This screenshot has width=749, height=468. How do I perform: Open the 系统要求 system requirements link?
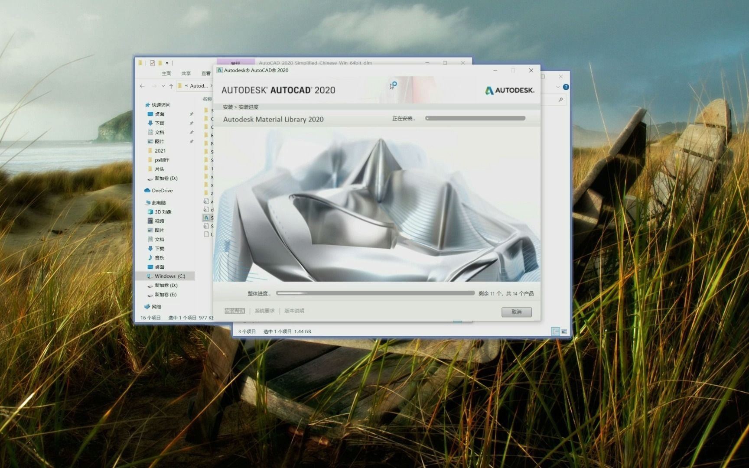[264, 311]
